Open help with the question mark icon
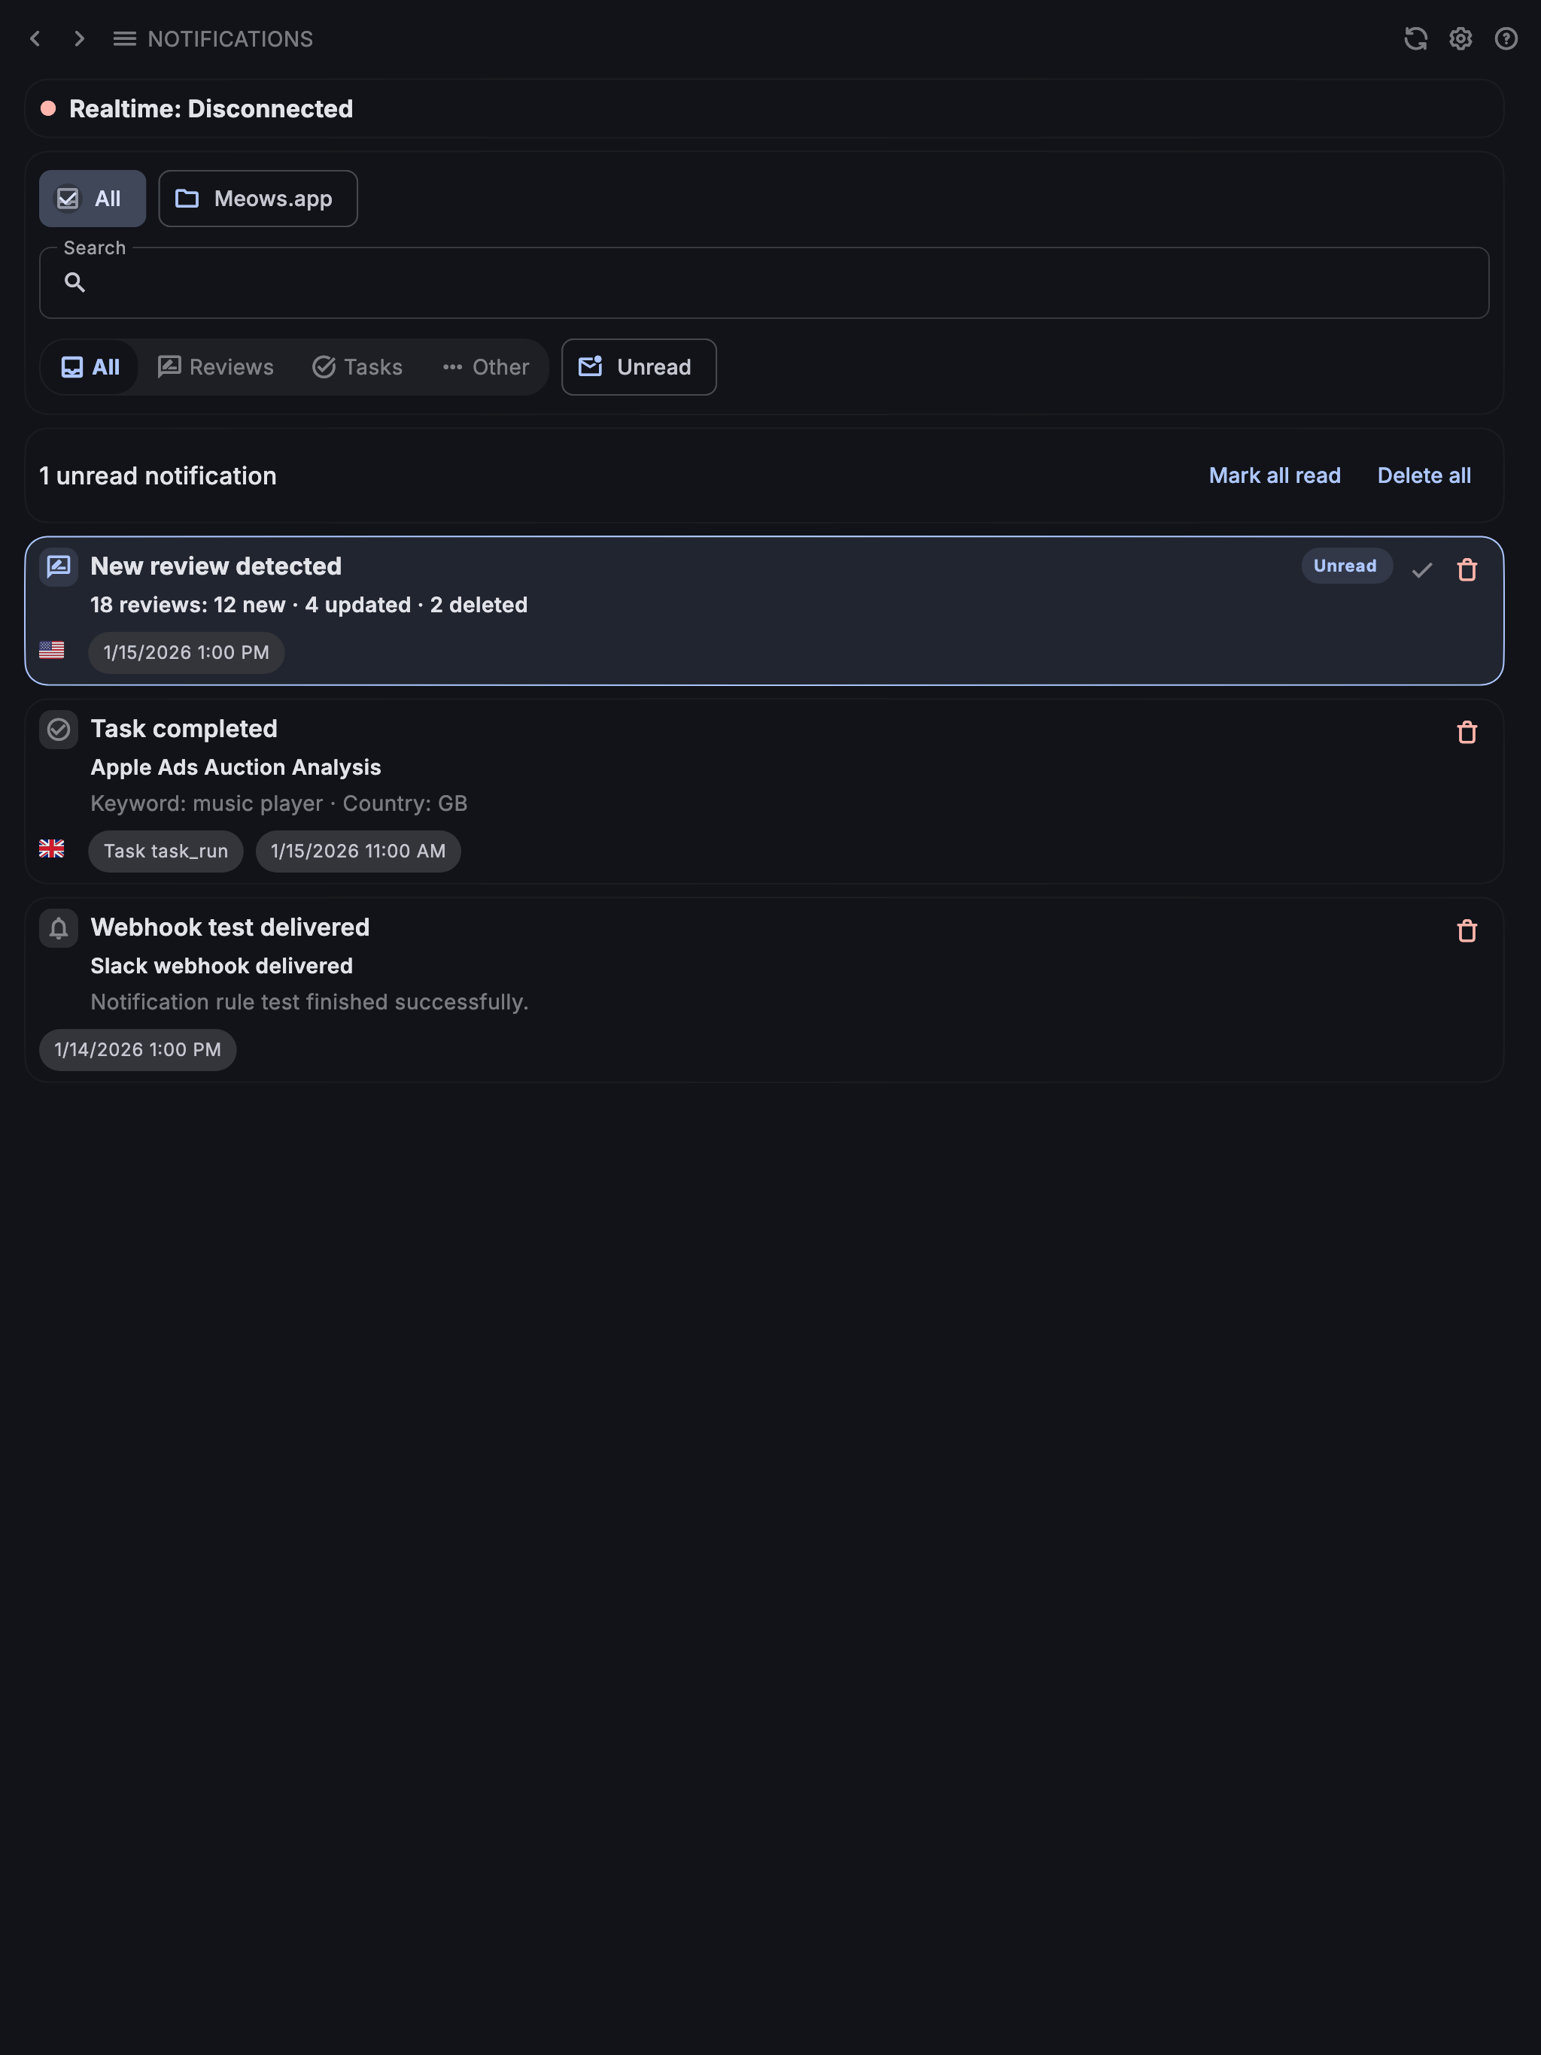 point(1506,39)
